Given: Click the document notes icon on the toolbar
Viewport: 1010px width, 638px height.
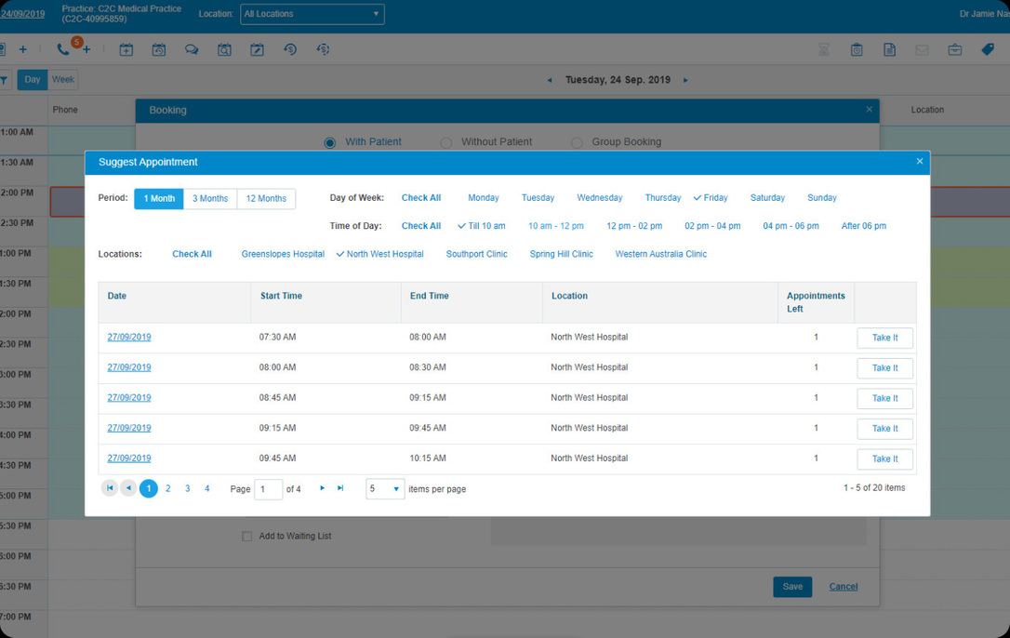Looking at the screenshot, I should [x=889, y=49].
